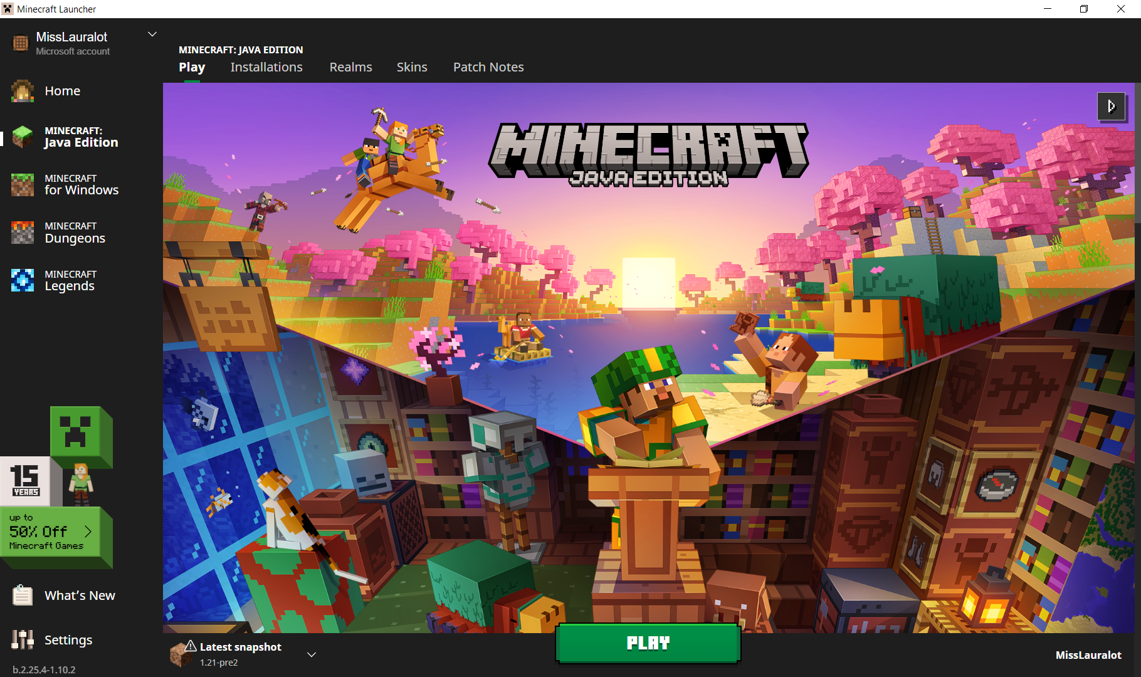Click the launcher version b.2.25.4-1.10.2 text

pos(44,669)
